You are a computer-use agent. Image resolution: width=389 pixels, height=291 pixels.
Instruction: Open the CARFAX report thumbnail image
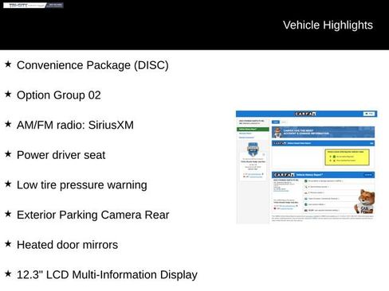[x=307, y=167]
